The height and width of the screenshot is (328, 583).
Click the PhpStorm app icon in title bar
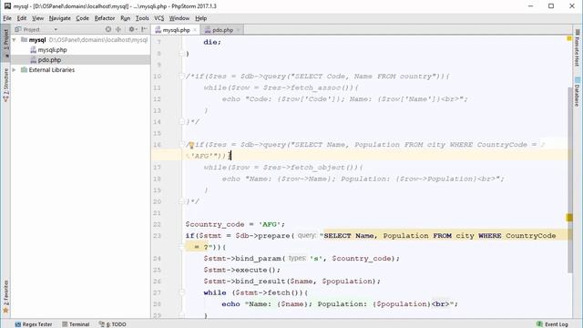7,6
